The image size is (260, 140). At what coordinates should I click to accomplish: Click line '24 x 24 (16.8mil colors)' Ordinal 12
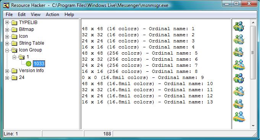tap(147, 96)
